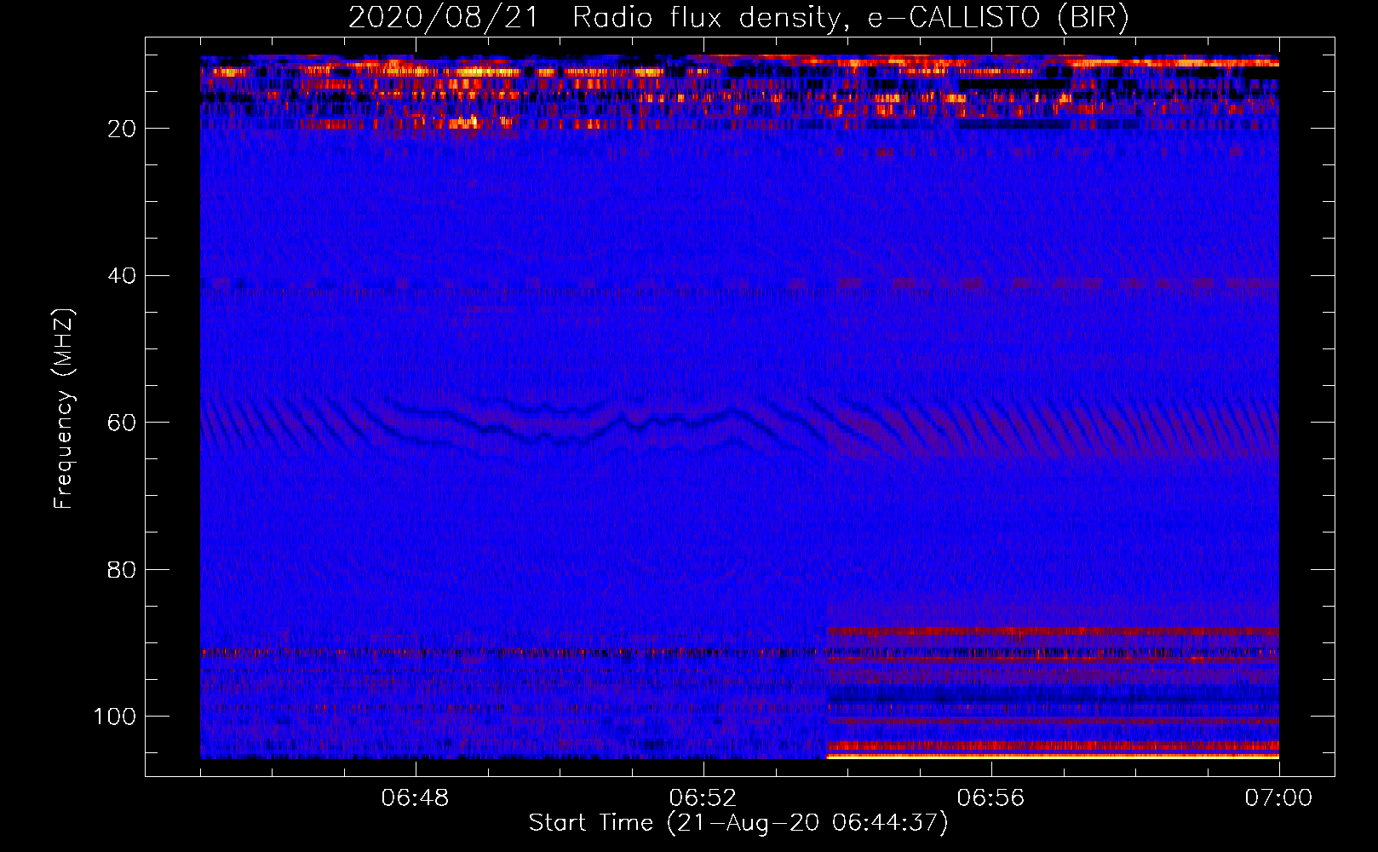Click the plot title "2020/08/21 Radio flux density, e-CALLISTO (BIR)"
Image resolution: width=1378 pixels, height=852 pixels.
pyautogui.click(x=738, y=17)
